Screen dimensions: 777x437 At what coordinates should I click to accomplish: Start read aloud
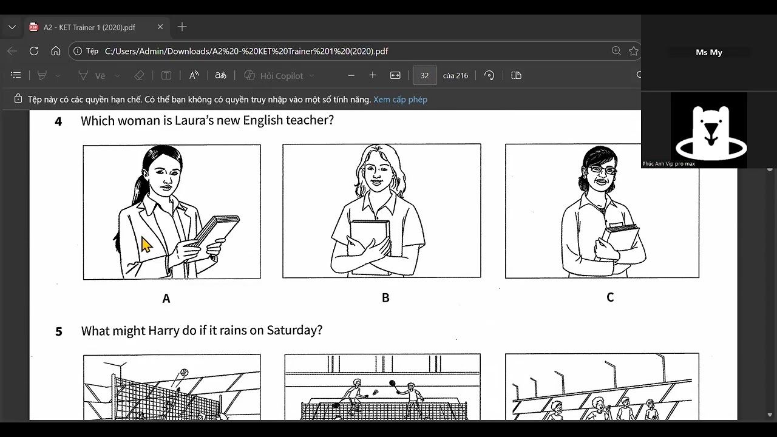tap(194, 75)
